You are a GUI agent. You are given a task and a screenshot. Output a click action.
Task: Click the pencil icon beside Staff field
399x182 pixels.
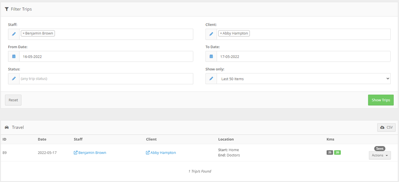(x=14, y=34)
